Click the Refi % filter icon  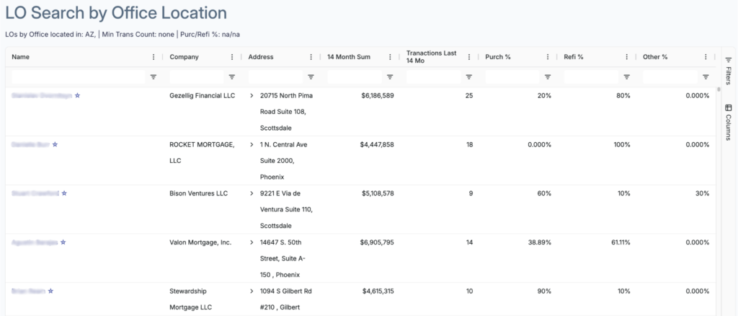626,76
